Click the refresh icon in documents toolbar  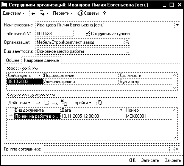pos(100,103)
